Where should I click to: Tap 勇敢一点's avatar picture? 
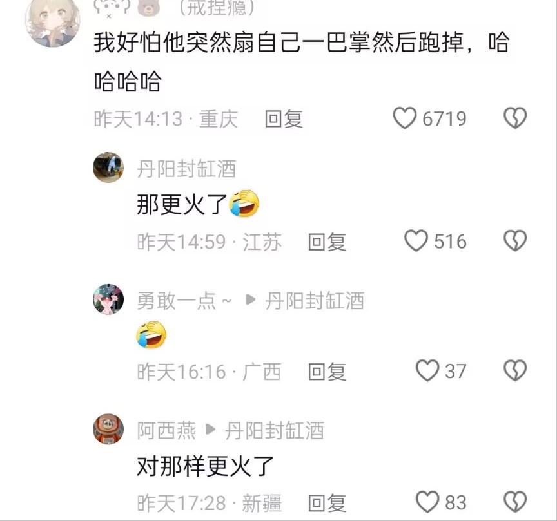tap(108, 299)
